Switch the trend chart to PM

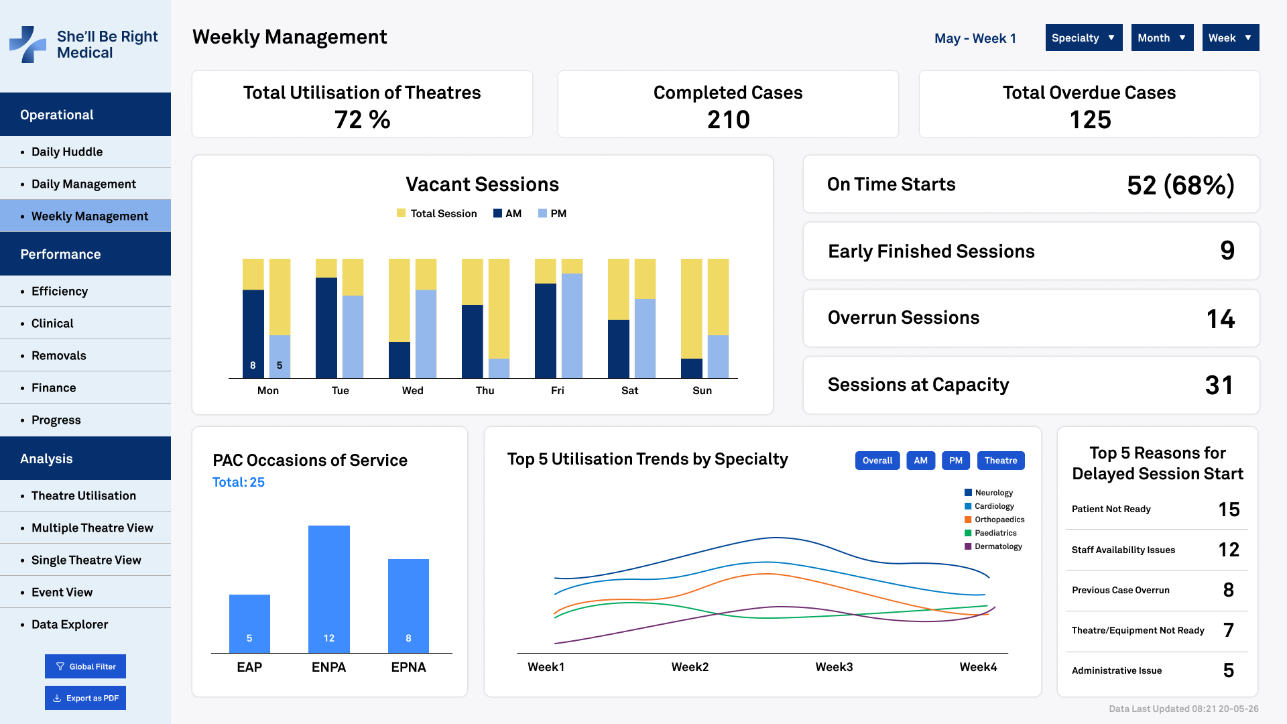coord(956,461)
